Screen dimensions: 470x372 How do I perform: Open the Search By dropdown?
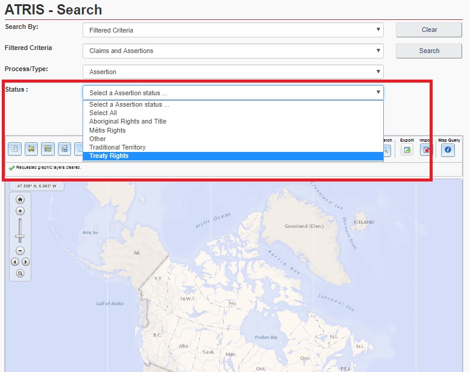pyautogui.click(x=233, y=30)
